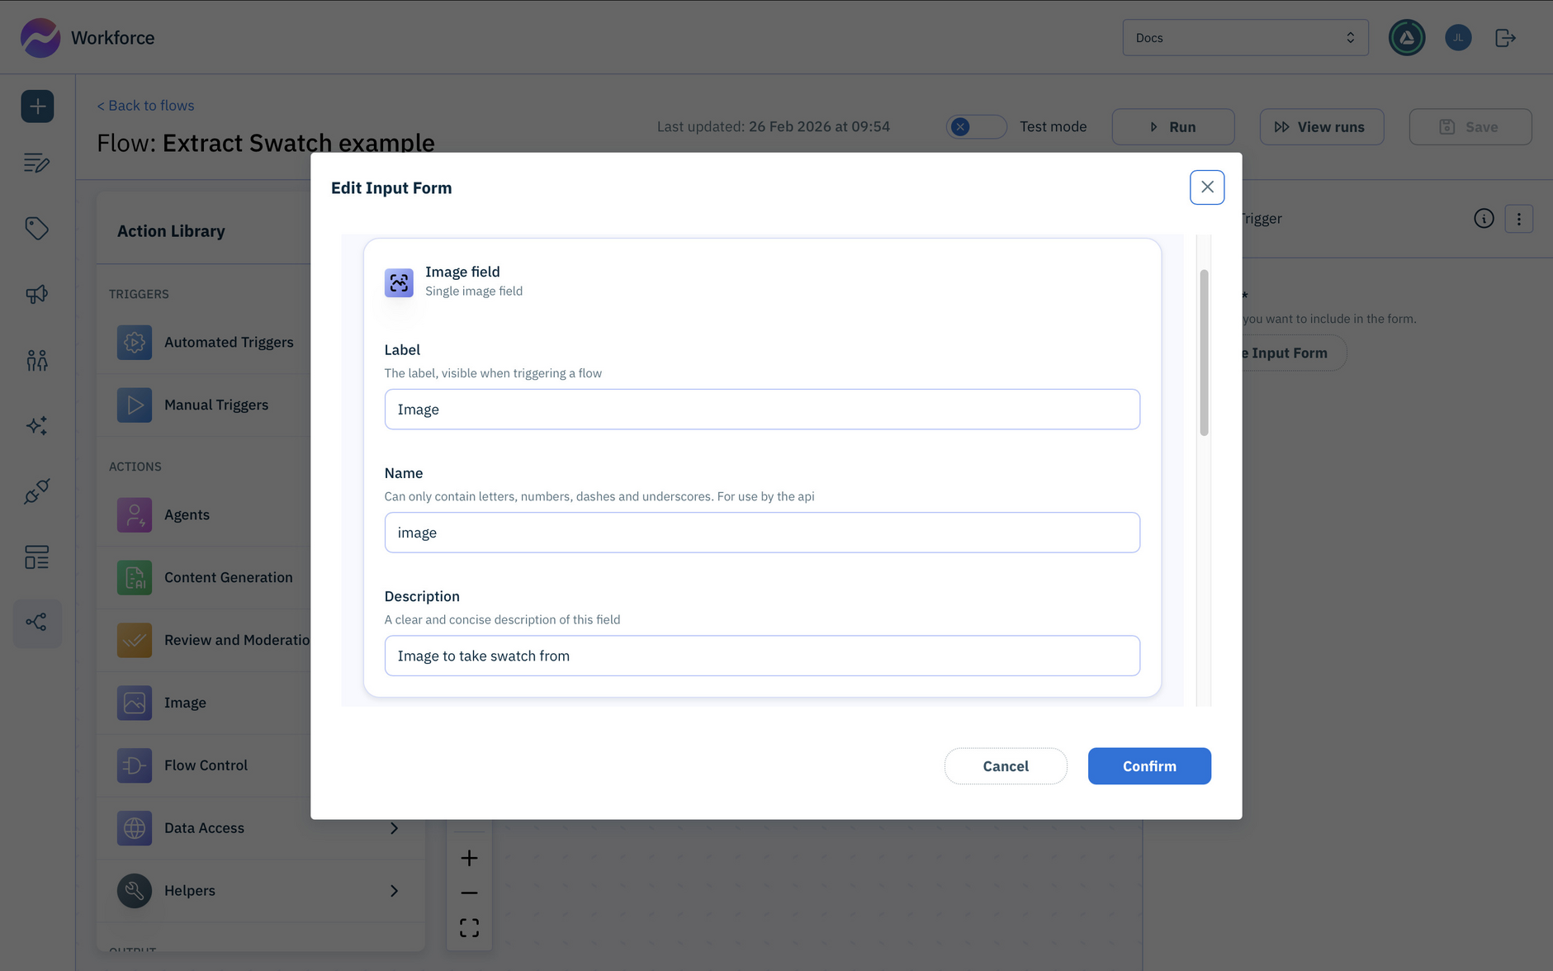The image size is (1553, 971).
Task: Select the share flows icon in sidebar
Action: tap(37, 623)
